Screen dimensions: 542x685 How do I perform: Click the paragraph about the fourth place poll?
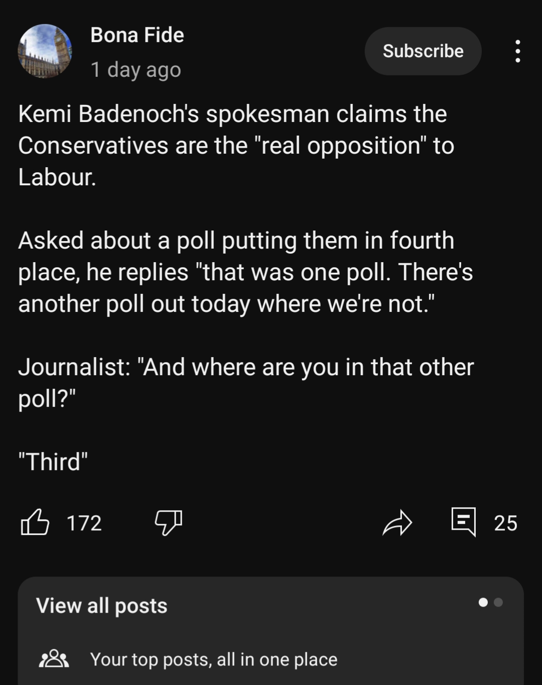[x=245, y=272]
